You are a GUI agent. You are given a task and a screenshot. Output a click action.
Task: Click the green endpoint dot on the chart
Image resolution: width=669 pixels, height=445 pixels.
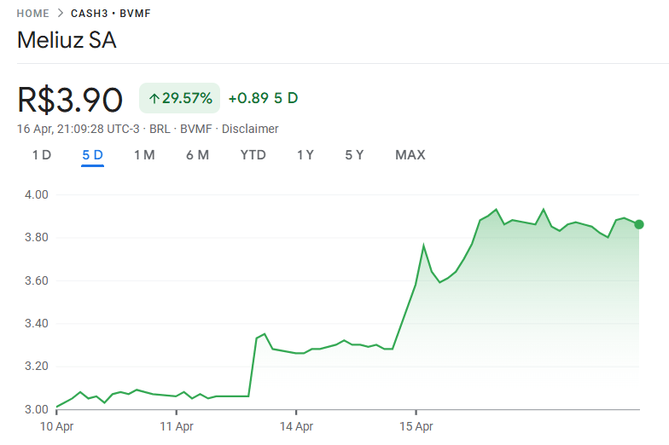tap(639, 224)
